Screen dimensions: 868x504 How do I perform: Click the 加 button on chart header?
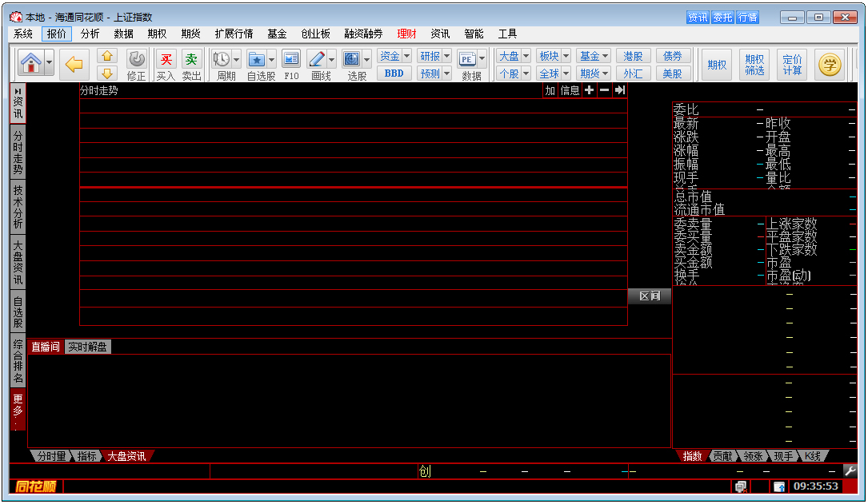click(x=550, y=90)
